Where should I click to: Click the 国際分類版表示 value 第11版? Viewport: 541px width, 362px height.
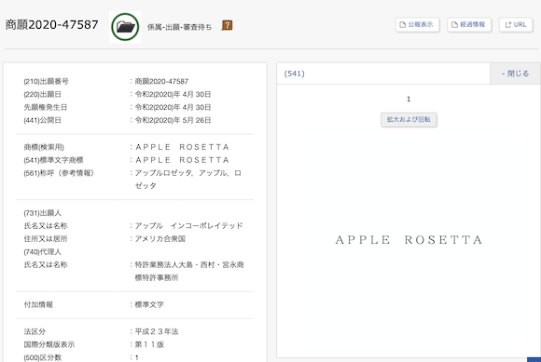(x=149, y=344)
